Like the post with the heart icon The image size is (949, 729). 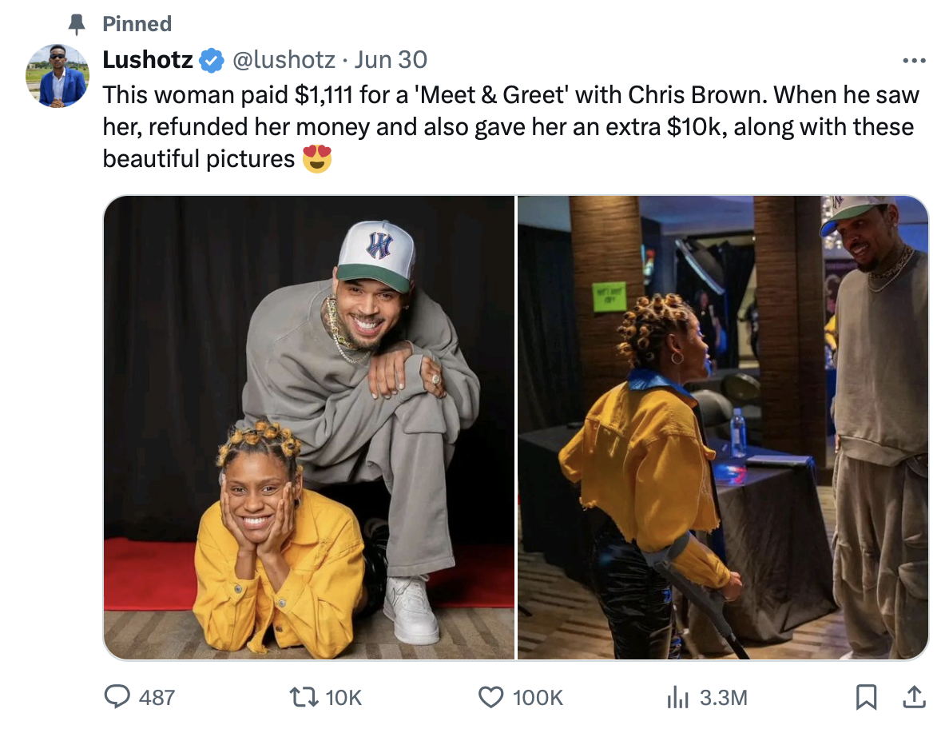pyautogui.click(x=490, y=698)
